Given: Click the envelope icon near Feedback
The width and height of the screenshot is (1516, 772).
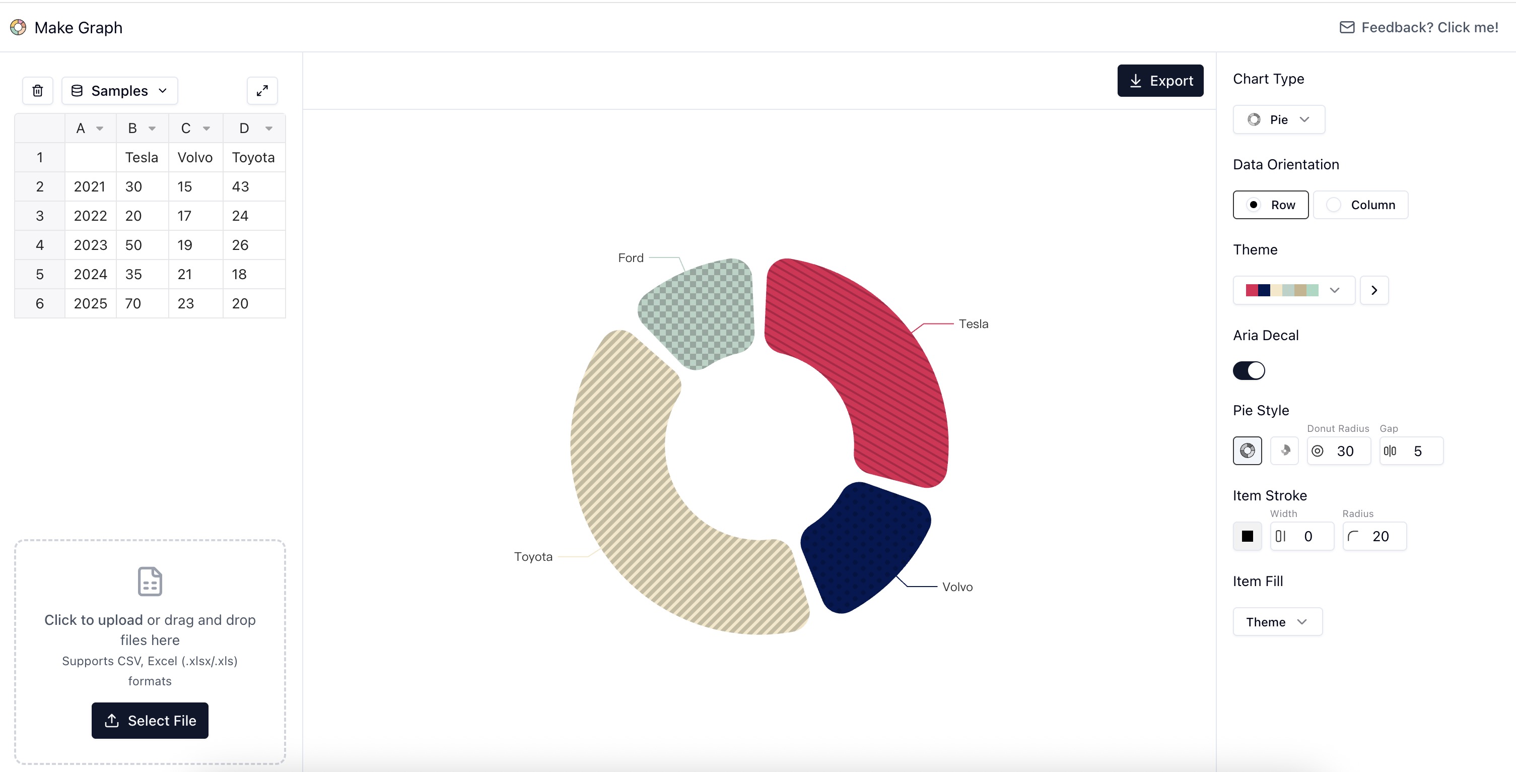Looking at the screenshot, I should click(1348, 27).
